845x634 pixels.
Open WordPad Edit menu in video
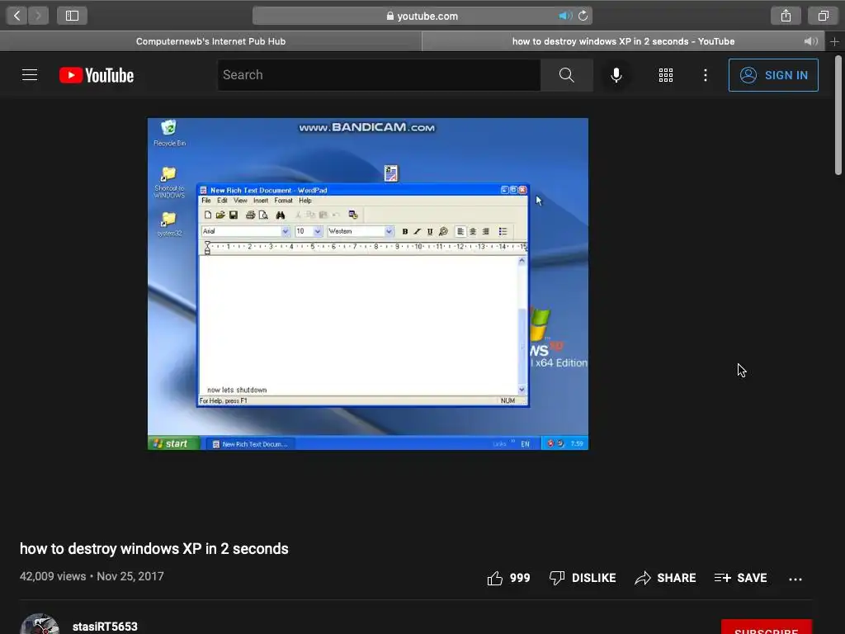pos(222,201)
